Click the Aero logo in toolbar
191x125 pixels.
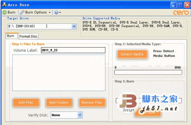(x=181, y=13)
